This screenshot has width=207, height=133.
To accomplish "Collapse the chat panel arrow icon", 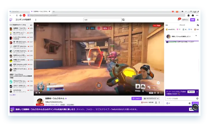I will point(167,25).
